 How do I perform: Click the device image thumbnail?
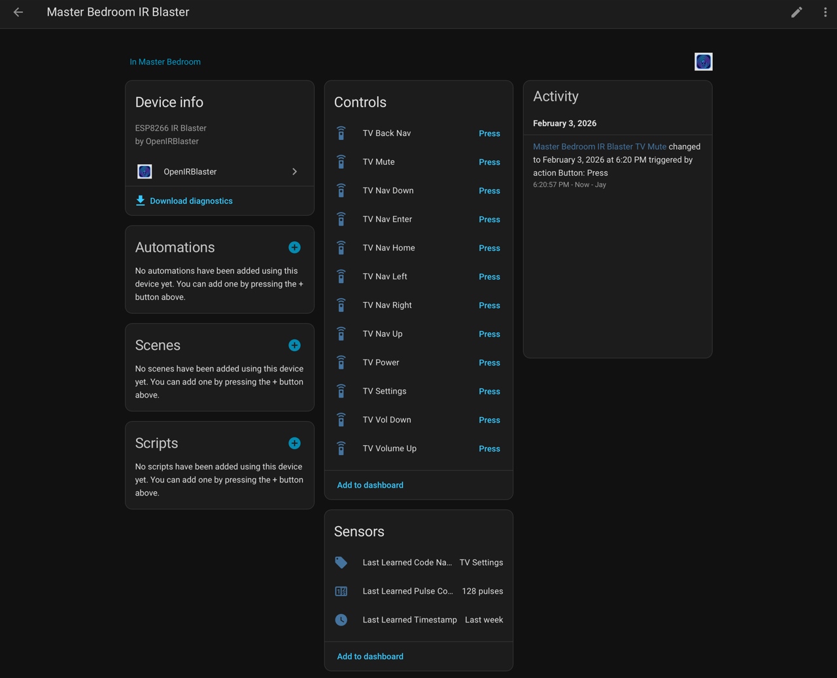[703, 61]
